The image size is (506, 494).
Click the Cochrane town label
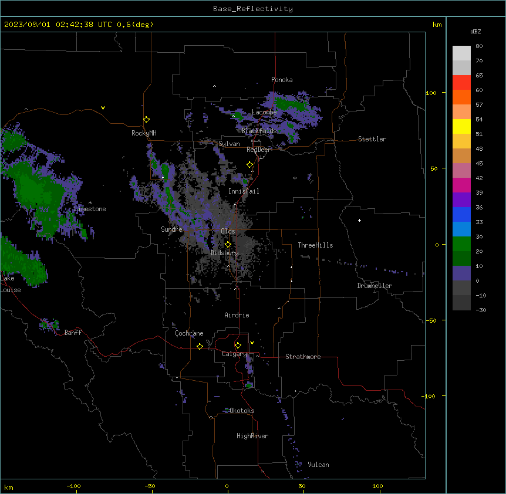(189, 333)
